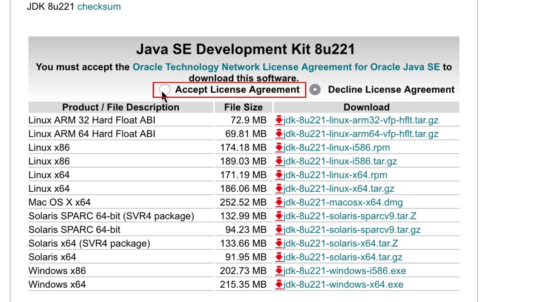Viewport: 538px width, 302px height.
Task: Click the Java SE Development Kit 8u221 heading
Action: [x=245, y=49]
